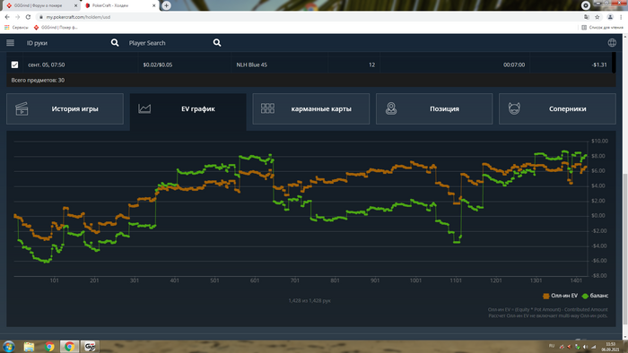
Task: Open the Windows Start button
Action: click(8, 346)
